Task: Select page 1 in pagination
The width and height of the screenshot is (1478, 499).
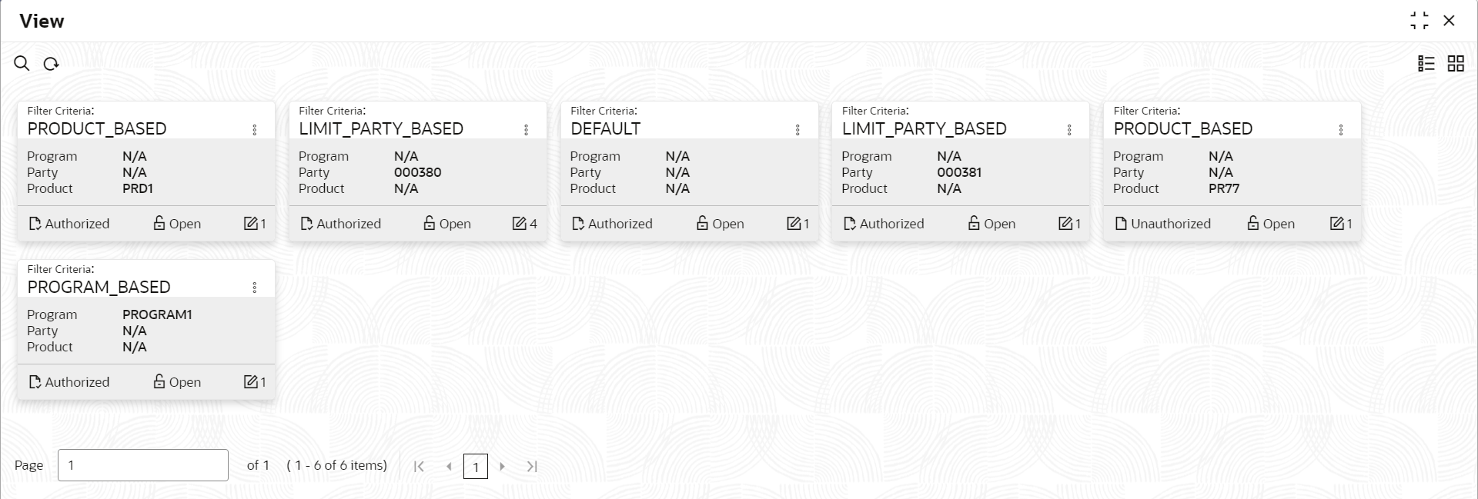Action: click(476, 466)
